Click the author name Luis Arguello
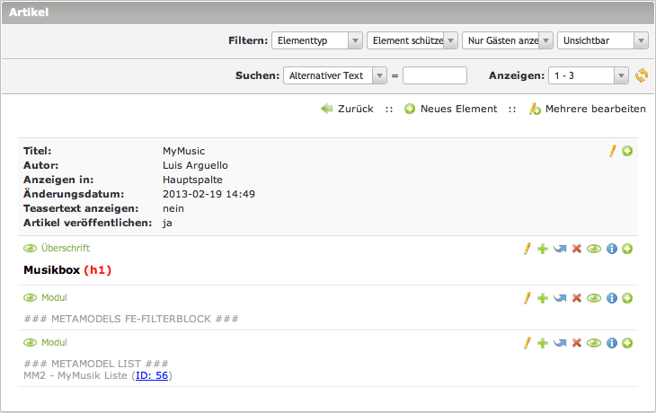Viewport: 656px width, 413px height. coord(195,165)
